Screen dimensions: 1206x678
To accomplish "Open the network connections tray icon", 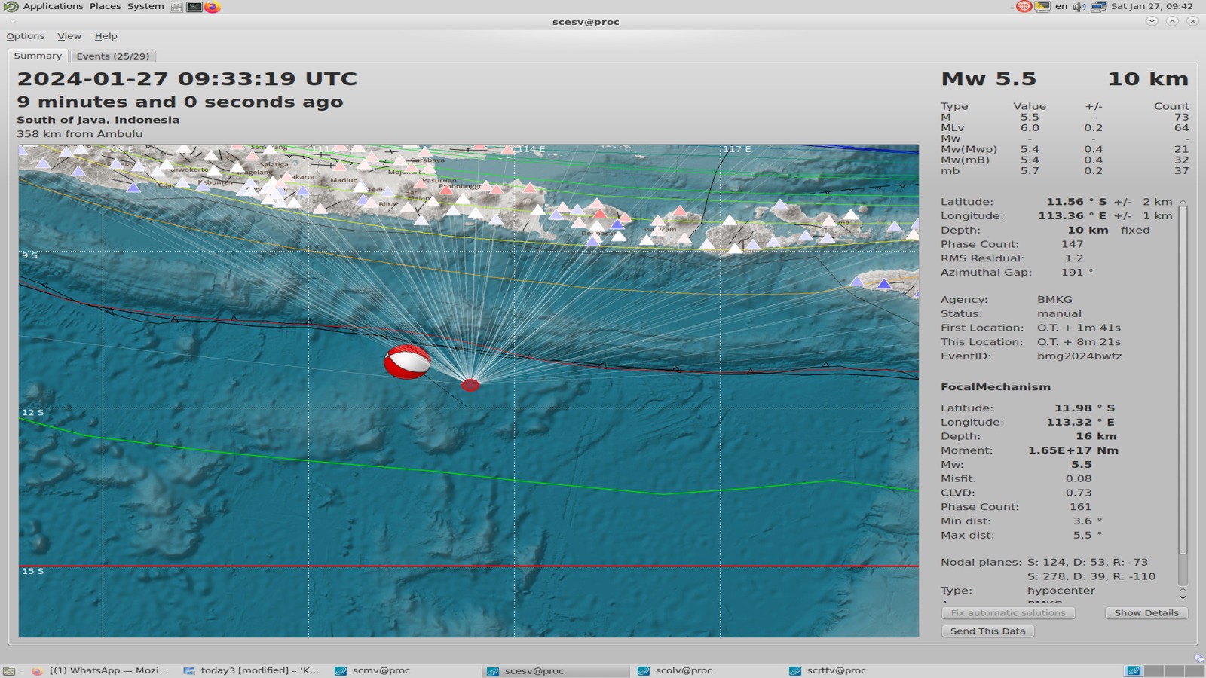I will click(x=1098, y=7).
